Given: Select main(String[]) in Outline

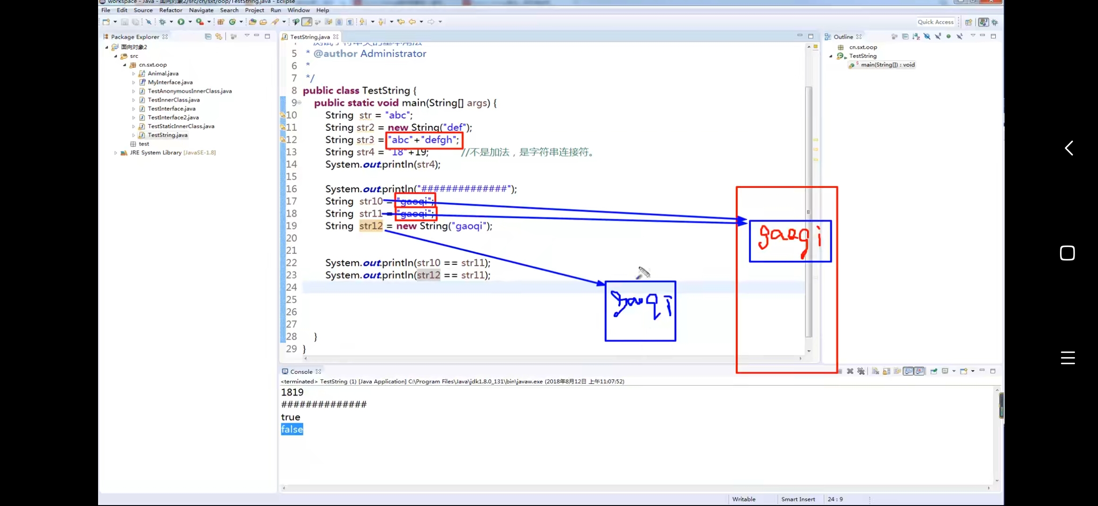Looking at the screenshot, I should pyautogui.click(x=887, y=65).
